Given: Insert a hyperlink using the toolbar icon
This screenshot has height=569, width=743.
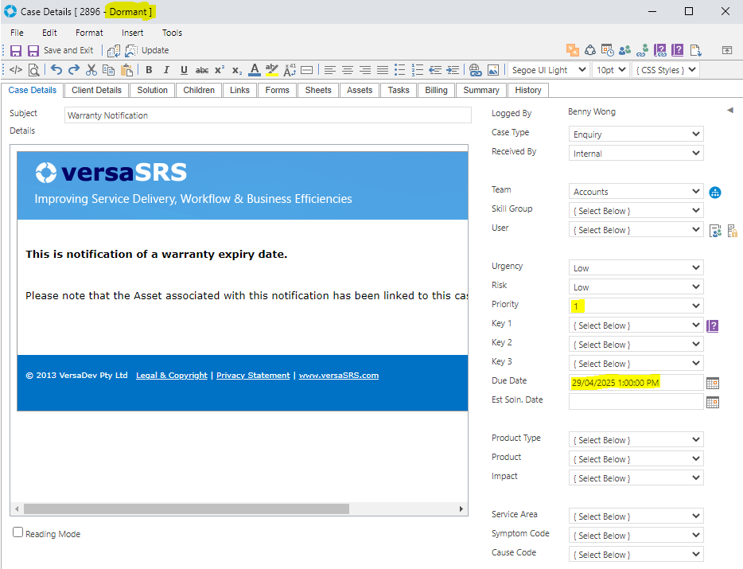Looking at the screenshot, I should (x=475, y=70).
